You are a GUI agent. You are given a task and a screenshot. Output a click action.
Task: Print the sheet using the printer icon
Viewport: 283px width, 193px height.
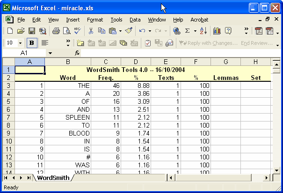coord(56,31)
